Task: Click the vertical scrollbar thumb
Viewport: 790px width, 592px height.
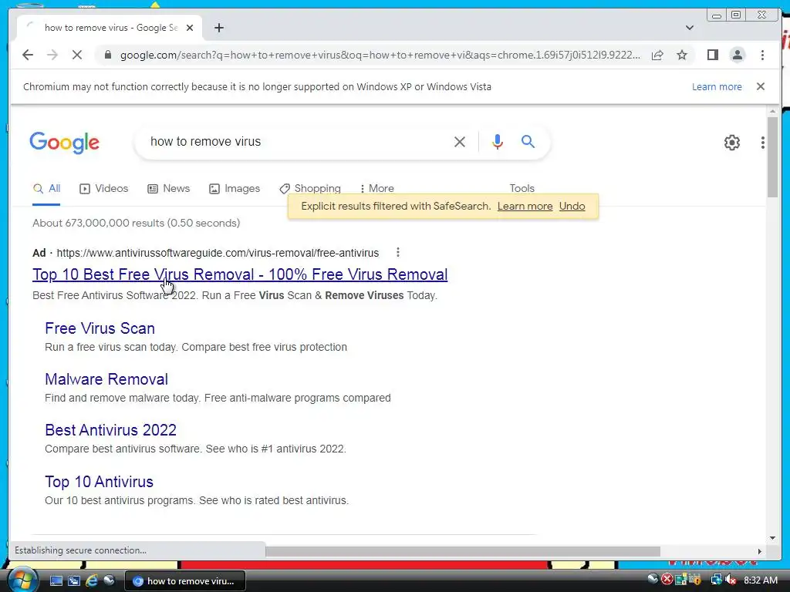Action: click(x=772, y=157)
